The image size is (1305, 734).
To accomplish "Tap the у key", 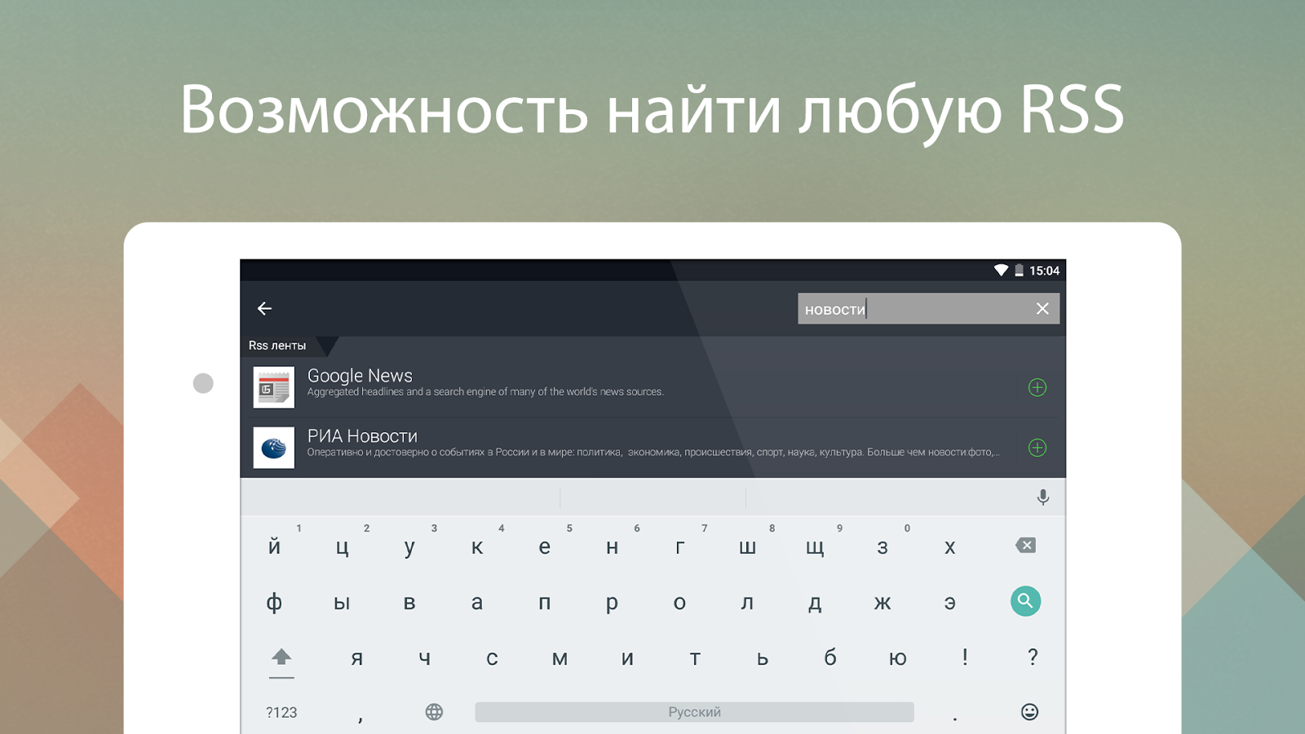I will pyautogui.click(x=409, y=547).
